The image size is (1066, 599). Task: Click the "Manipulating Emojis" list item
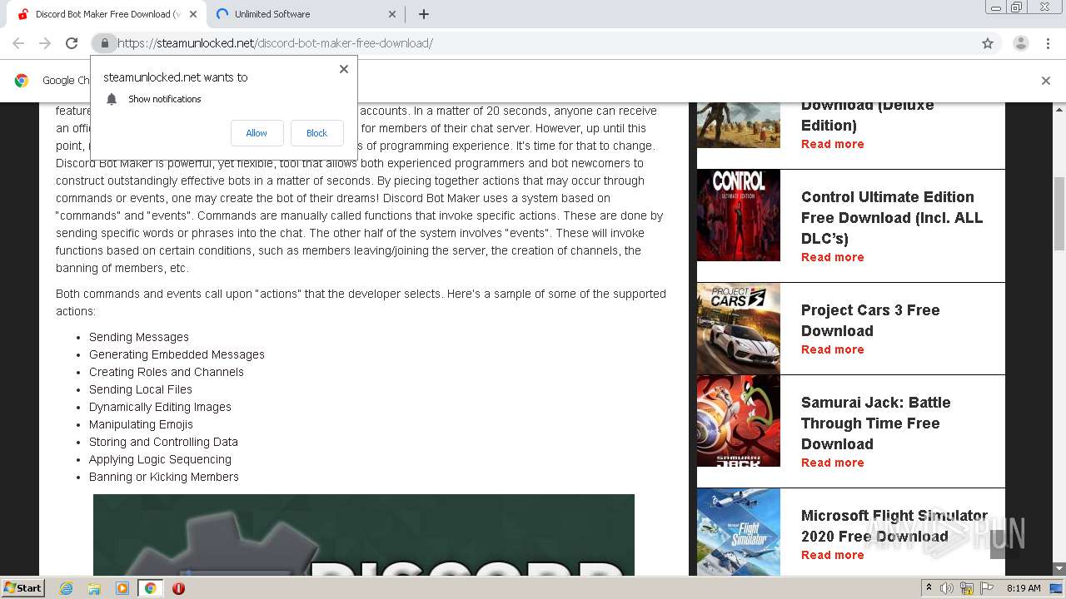pos(141,424)
